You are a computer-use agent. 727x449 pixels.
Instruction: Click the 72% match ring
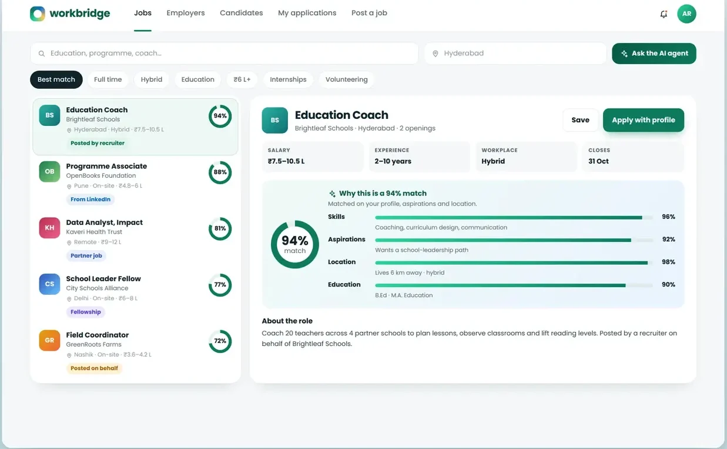(220, 341)
